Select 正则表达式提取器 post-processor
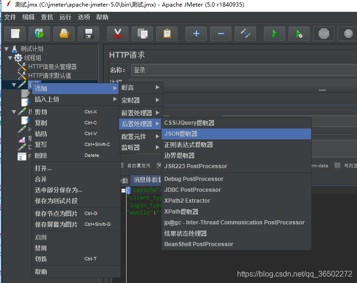The image size is (357, 283). 236,145
